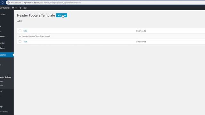Open the comments bubble icon in admin bar
This screenshot has height=115, width=205.
[x=13, y=8]
